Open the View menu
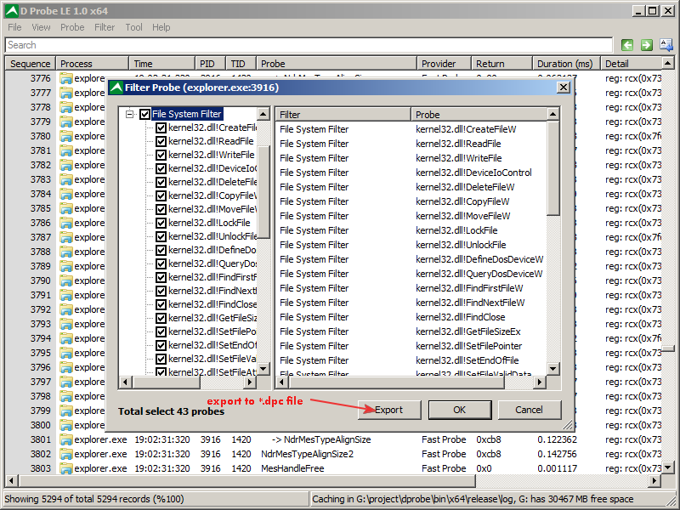This screenshot has width=680, height=510. coord(41,27)
